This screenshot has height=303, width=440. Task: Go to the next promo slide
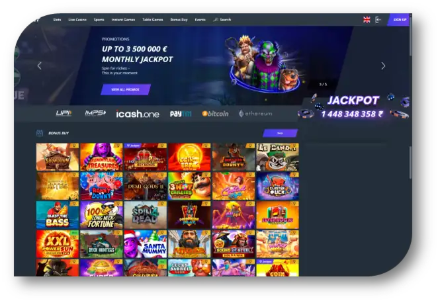coord(383,66)
